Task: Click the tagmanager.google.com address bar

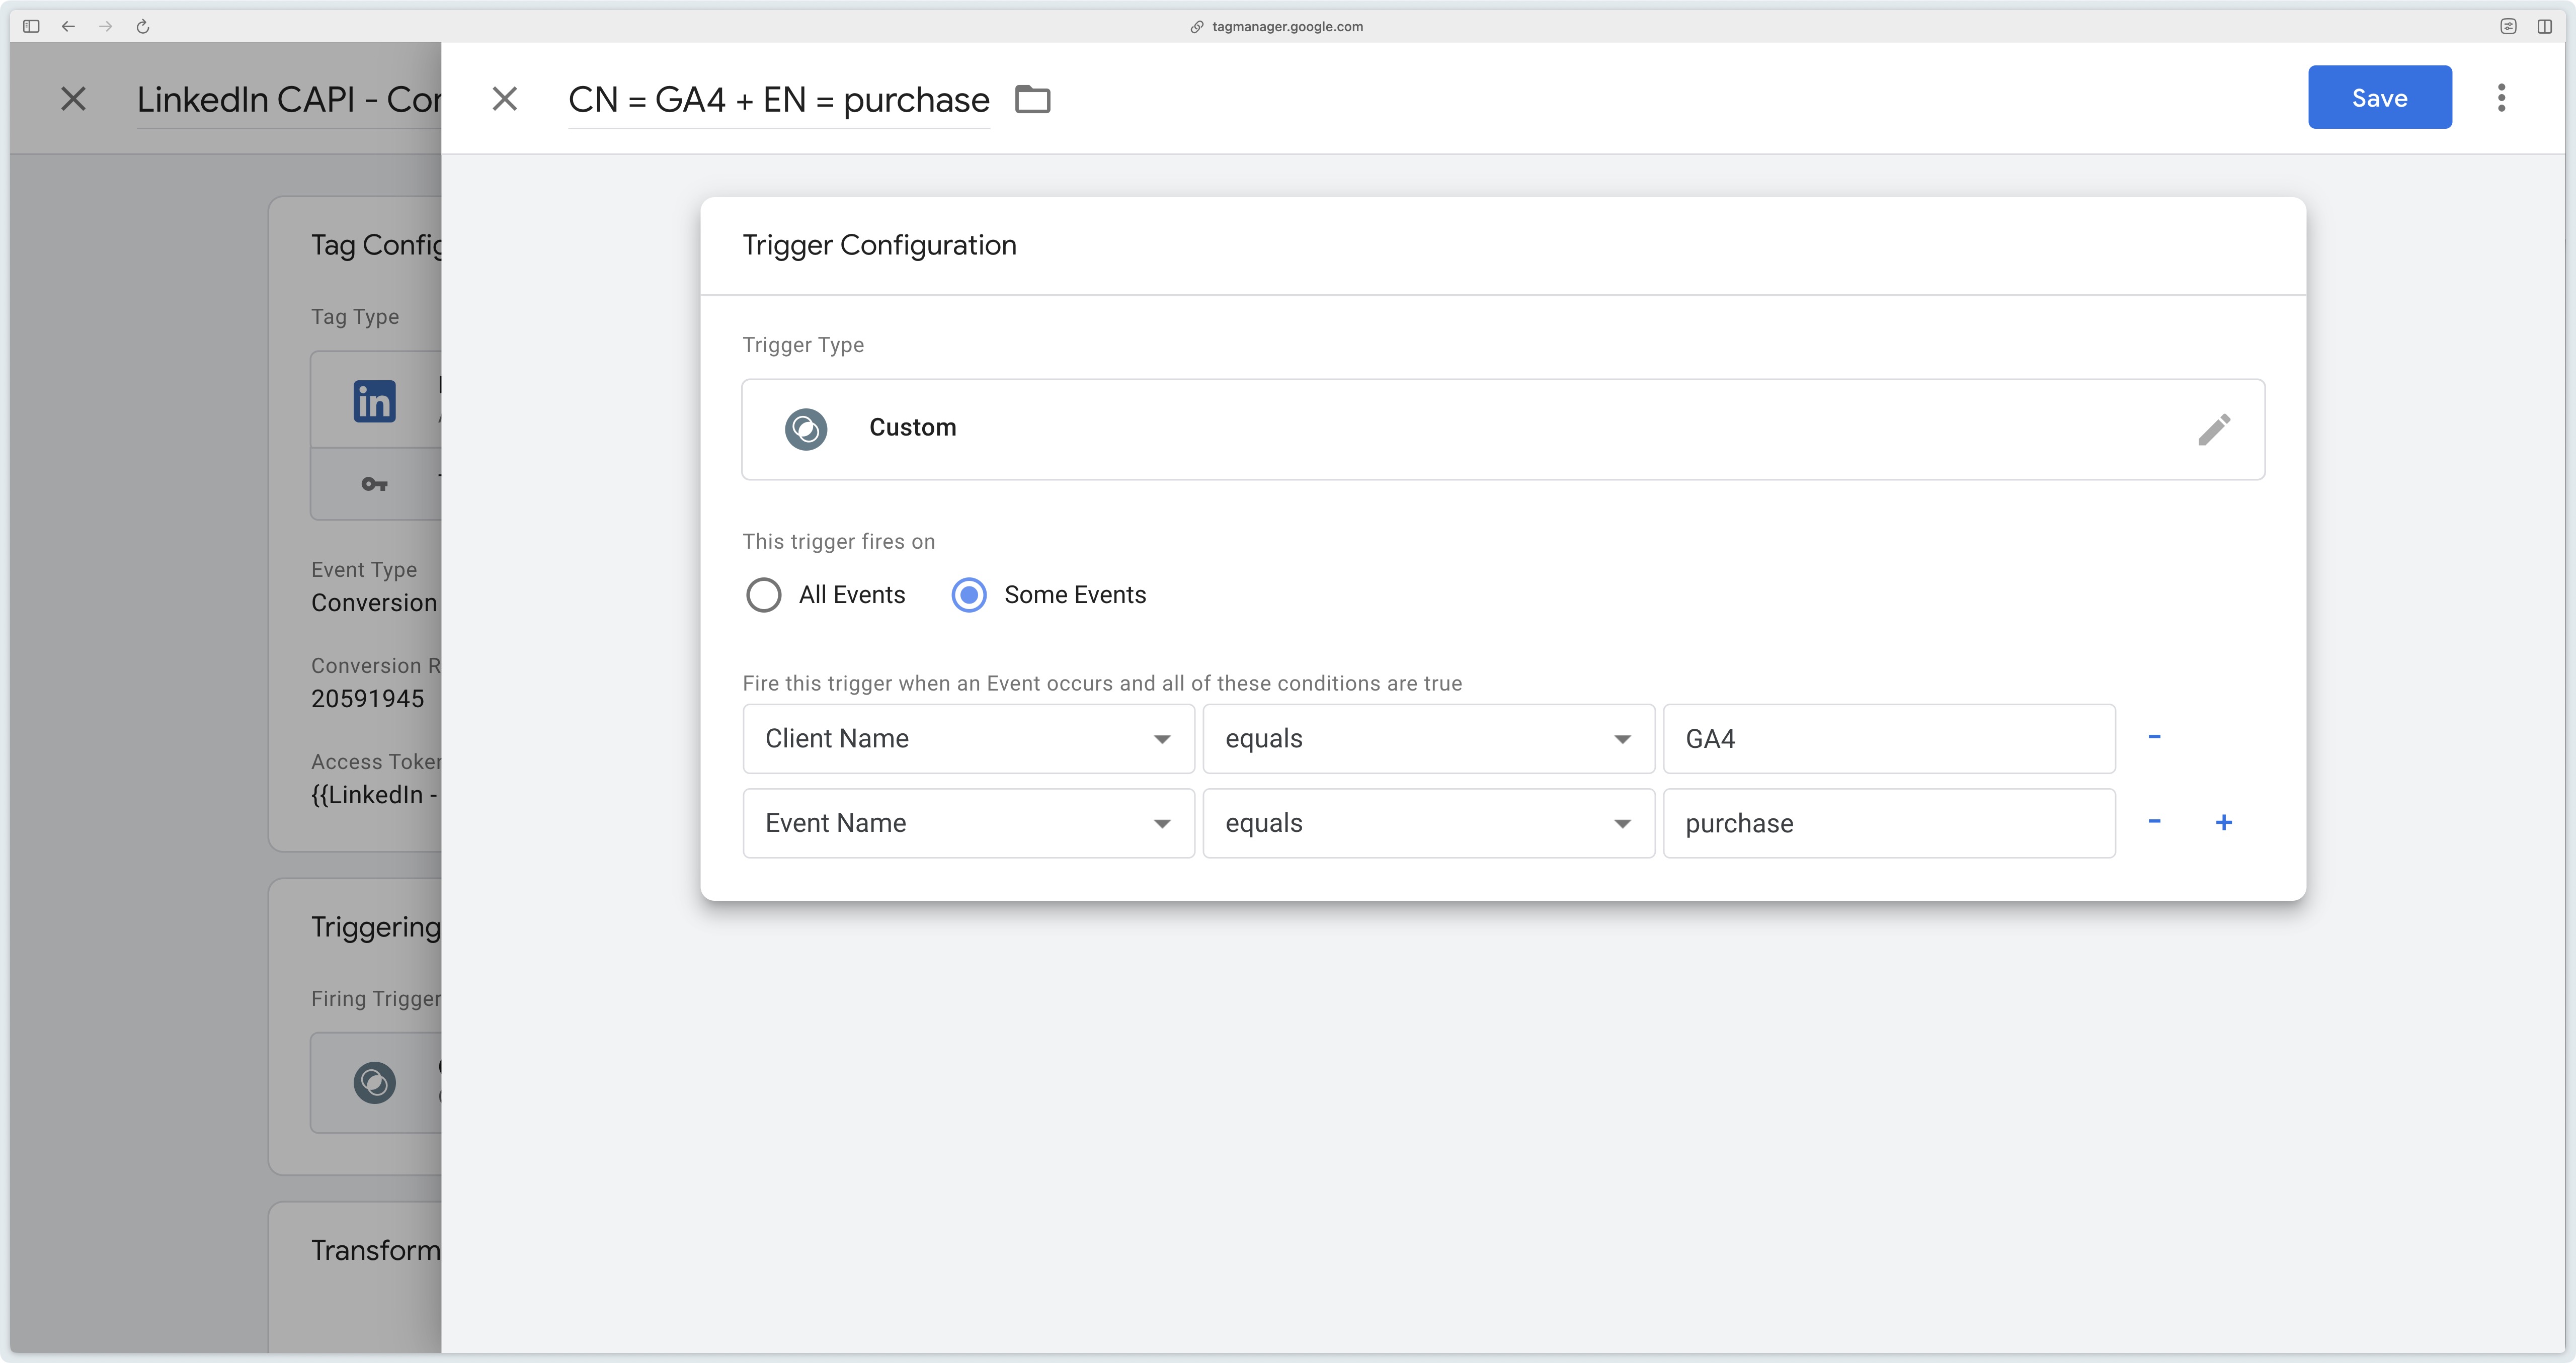Action: click(x=1287, y=27)
